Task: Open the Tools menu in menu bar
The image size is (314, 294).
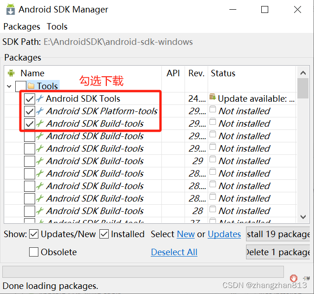Action: (57, 26)
